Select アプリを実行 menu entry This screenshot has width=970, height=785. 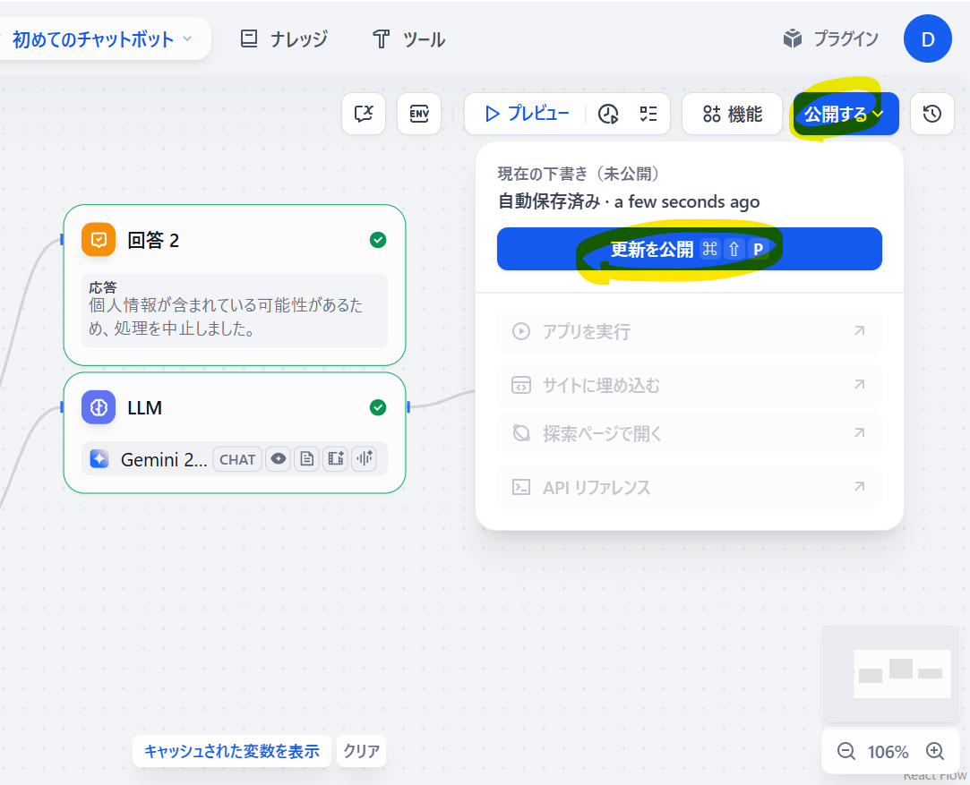click(x=689, y=331)
